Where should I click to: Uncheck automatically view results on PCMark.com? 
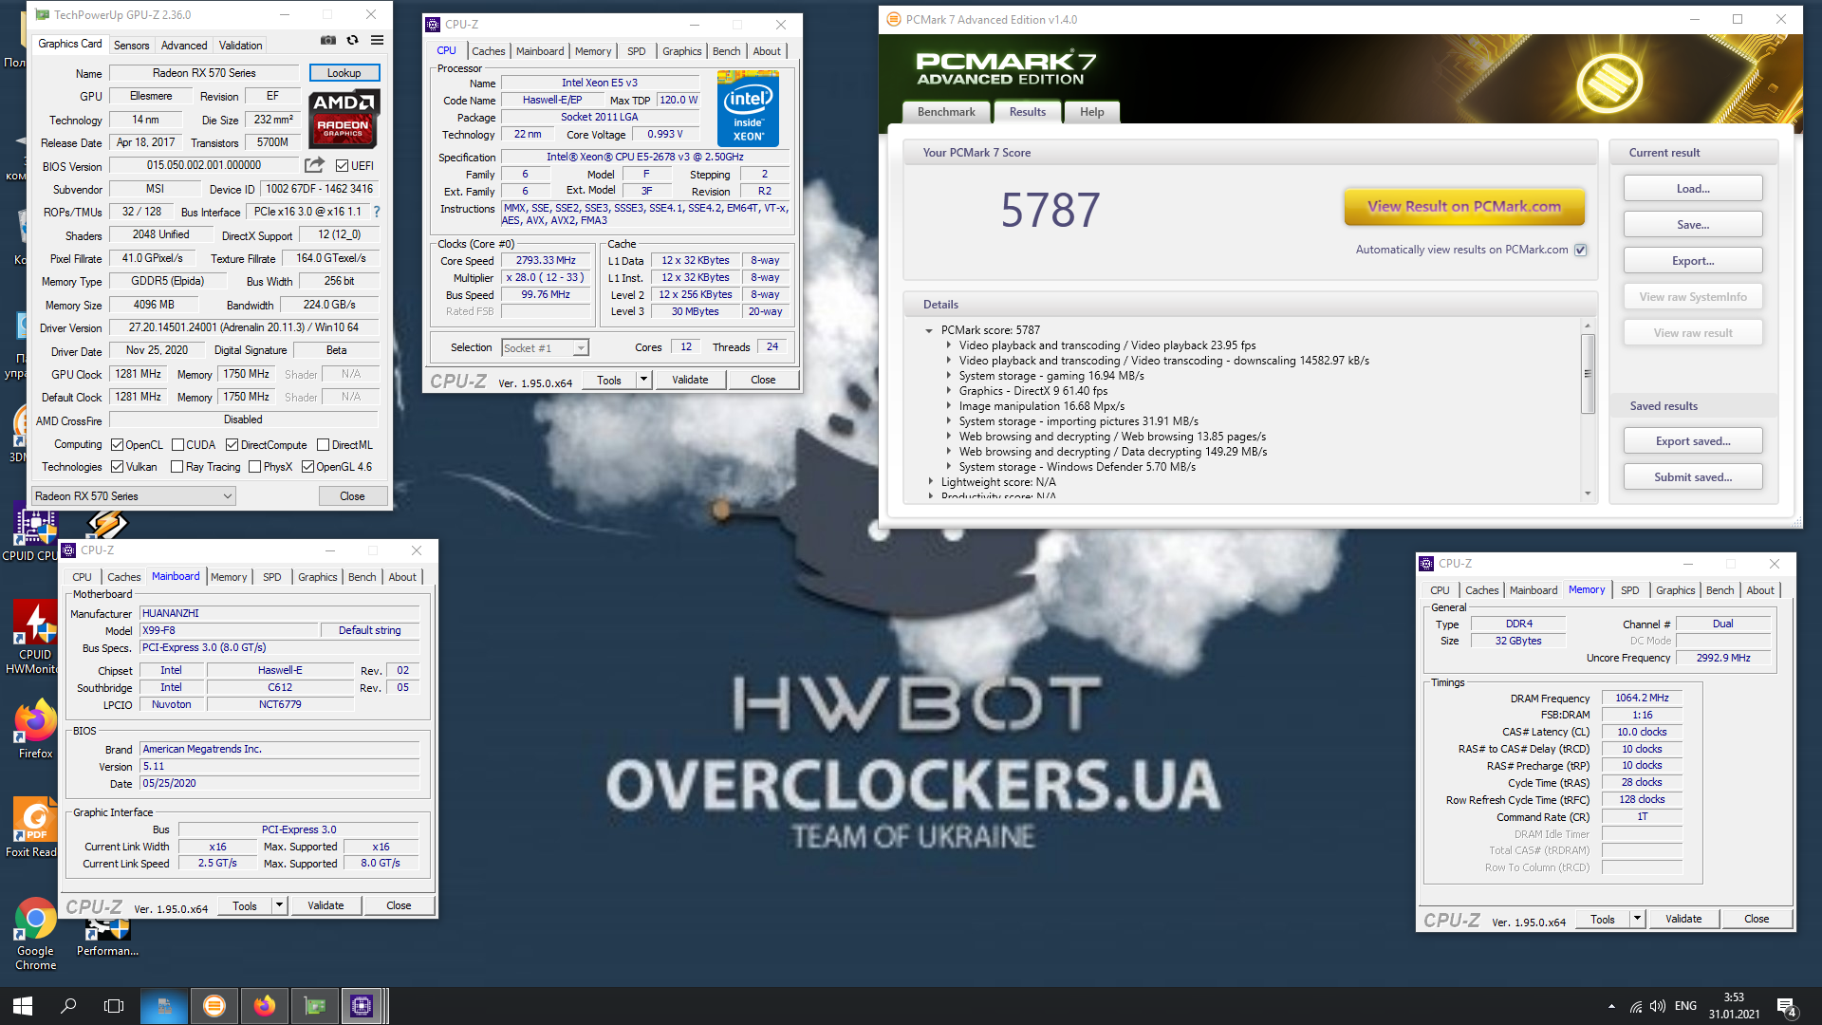[1580, 250]
